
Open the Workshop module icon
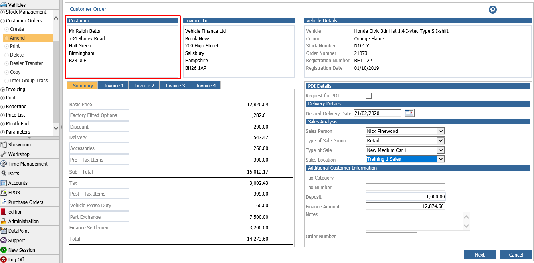point(4,154)
